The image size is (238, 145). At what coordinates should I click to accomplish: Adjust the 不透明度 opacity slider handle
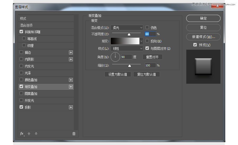tap(129, 34)
